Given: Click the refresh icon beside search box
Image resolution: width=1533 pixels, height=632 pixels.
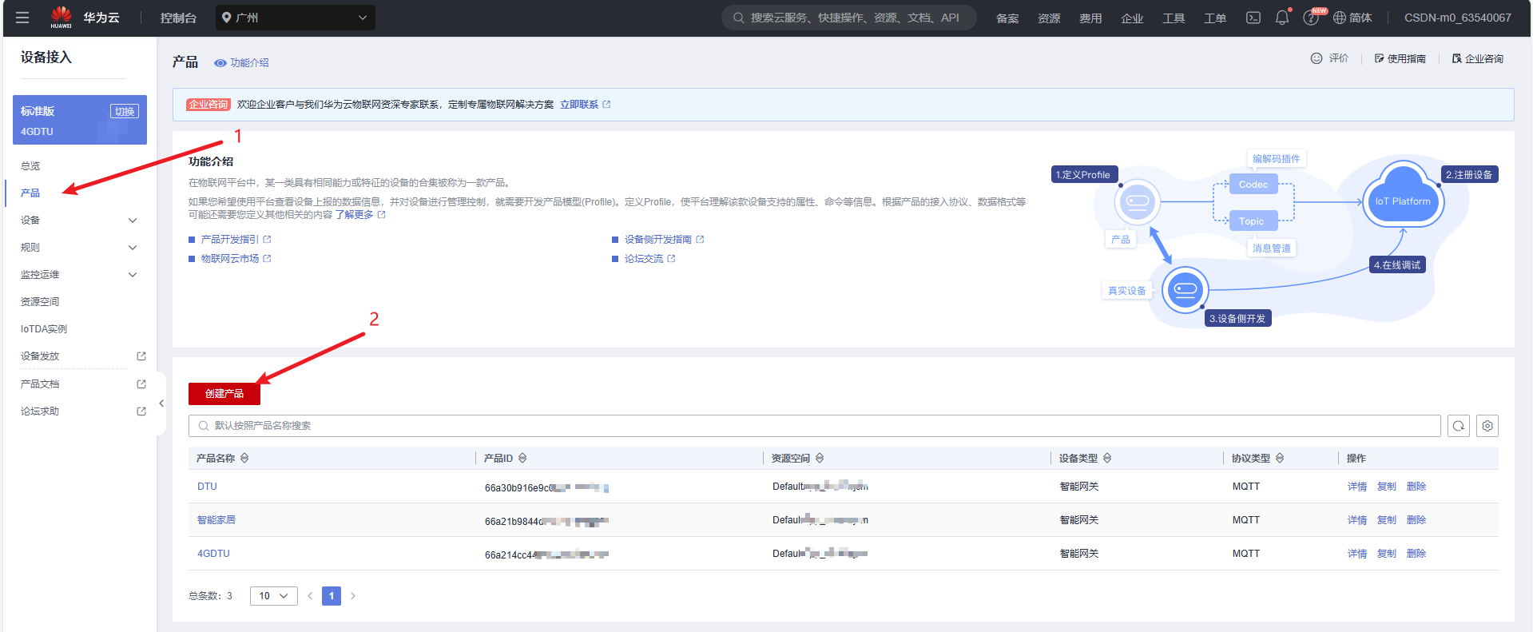Looking at the screenshot, I should (x=1459, y=426).
